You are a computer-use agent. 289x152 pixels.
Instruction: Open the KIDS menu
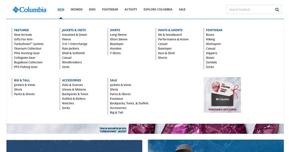point(92,9)
